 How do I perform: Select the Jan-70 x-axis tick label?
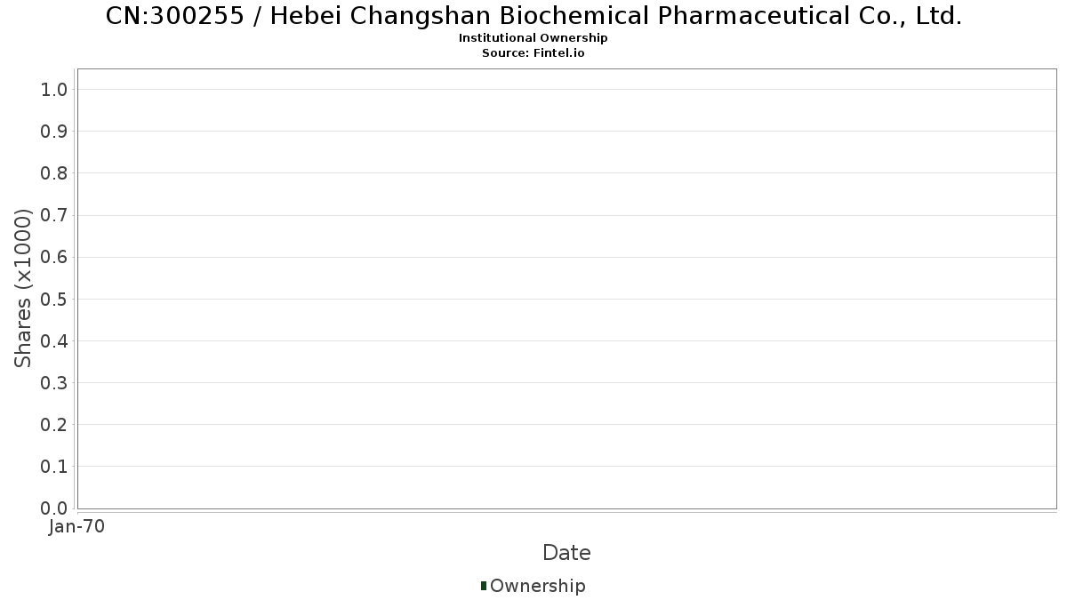coord(77,527)
